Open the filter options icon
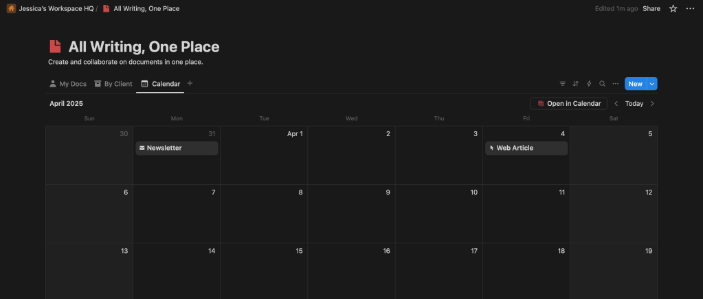This screenshot has width=703, height=299. (x=562, y=84)
